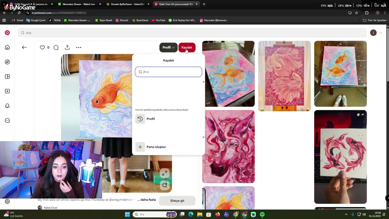Choose 'Pano oluştur' to create a board
Viewport: 389px width, 219px height.
pos(168,147)
